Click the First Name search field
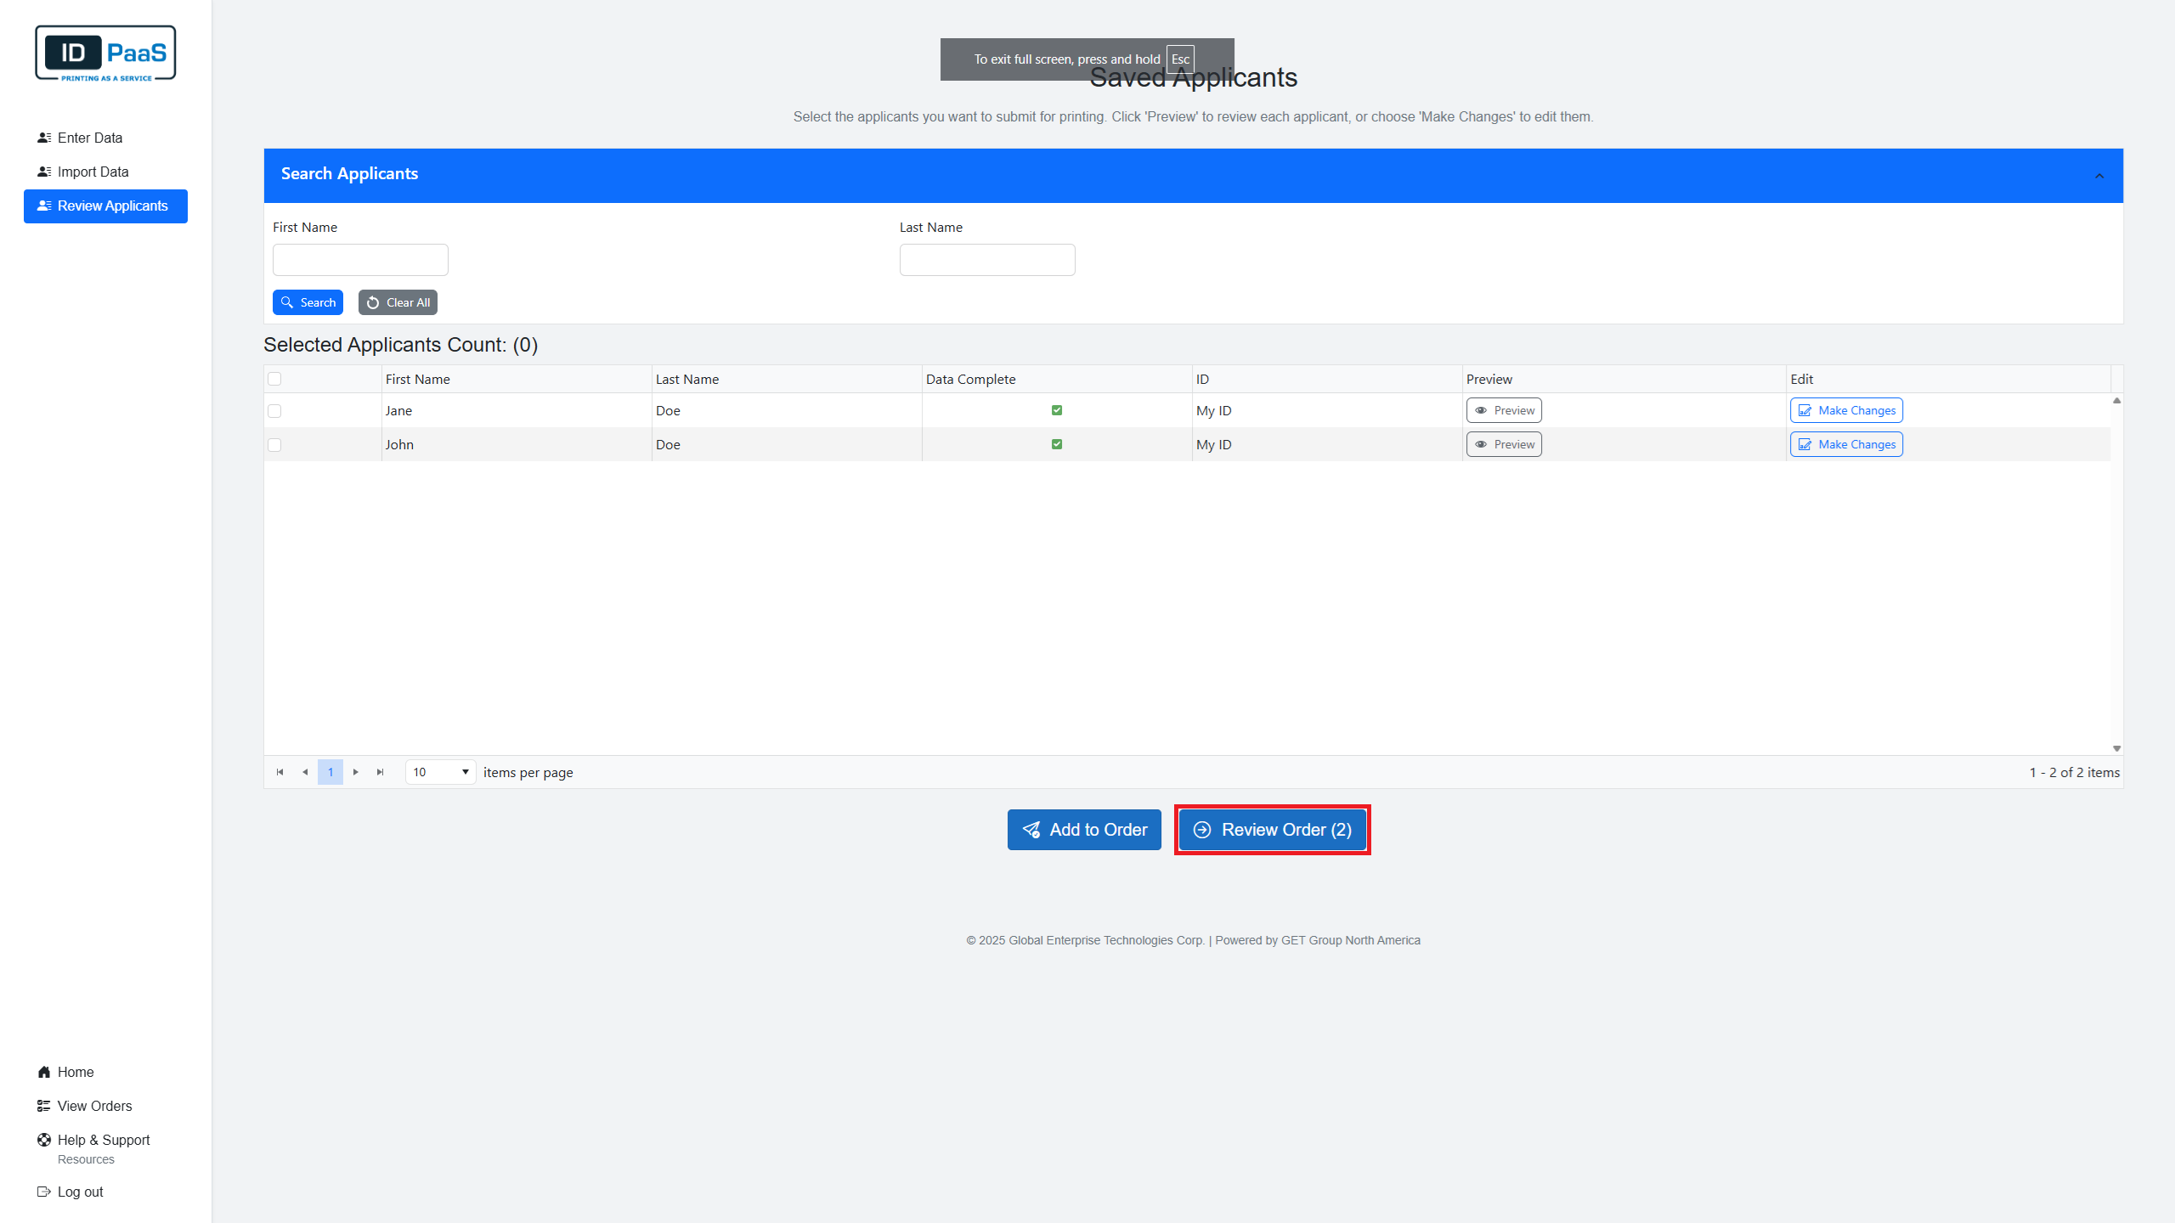2175x1223 pixels. coord(360,260)
